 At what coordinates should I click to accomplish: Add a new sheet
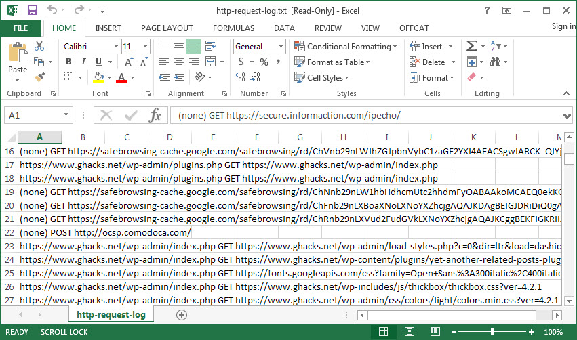(x=182, y=315)
